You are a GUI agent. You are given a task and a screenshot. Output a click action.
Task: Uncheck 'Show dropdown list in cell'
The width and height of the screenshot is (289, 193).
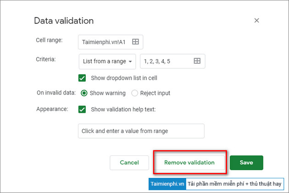click(x=83, y=78)
